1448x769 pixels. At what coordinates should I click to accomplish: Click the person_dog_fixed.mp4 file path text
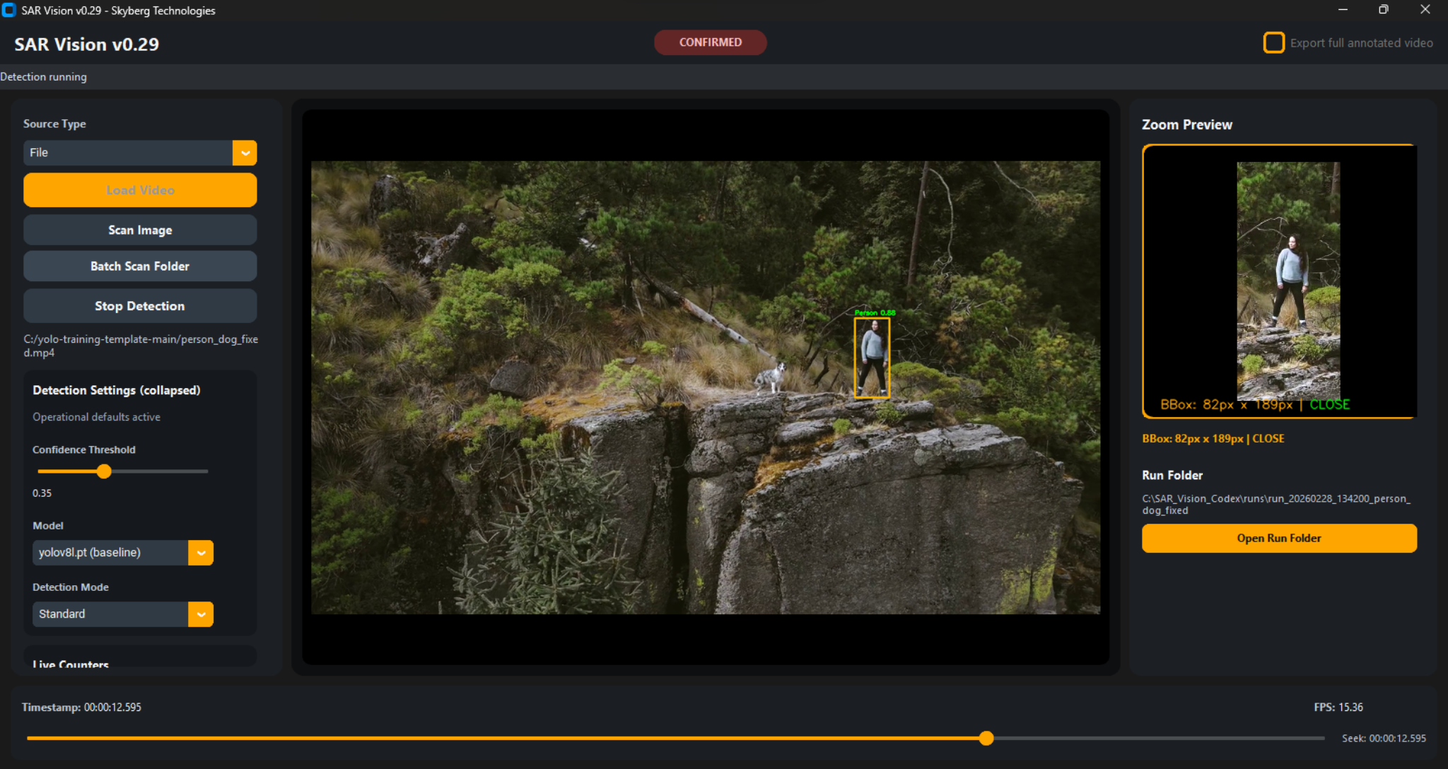click(x=140, y=346)
